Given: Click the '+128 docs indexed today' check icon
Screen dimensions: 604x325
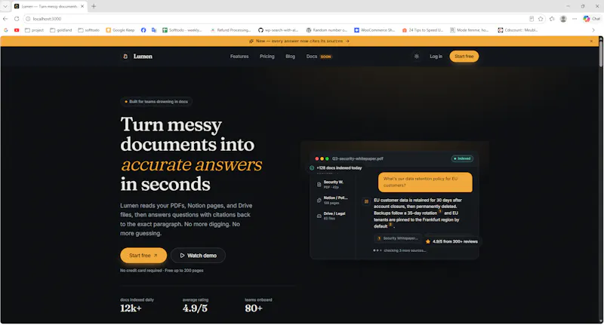Looking at the screenshot, I should coord(312,168).
